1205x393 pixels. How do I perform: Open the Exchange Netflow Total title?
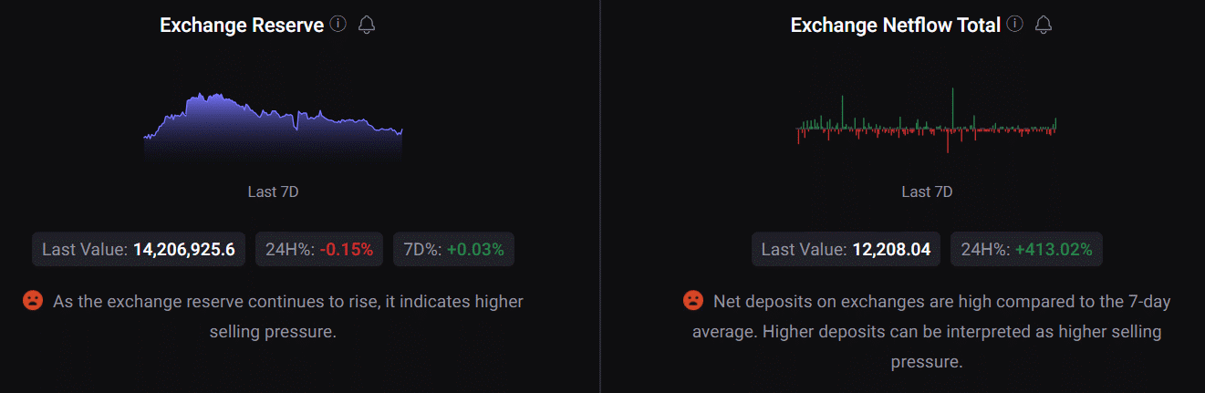[x=896, y=26]
